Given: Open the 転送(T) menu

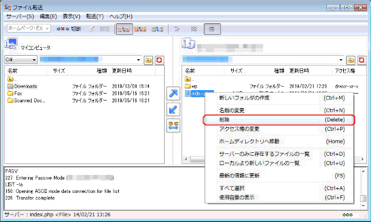Looking at the screenshot, I should (x=94, y=16).
